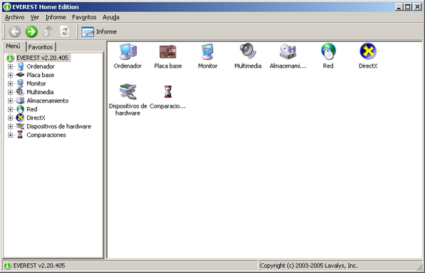Viewport: 425px width, 273px height.
Task: Select Dispositivos de hardware text in tree
Action: [x=59, y=126]
